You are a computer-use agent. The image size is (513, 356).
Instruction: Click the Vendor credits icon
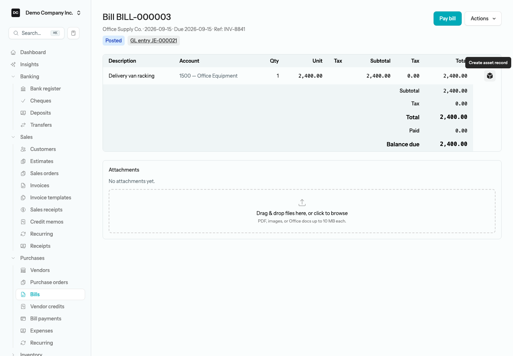[x=23, y=307]
